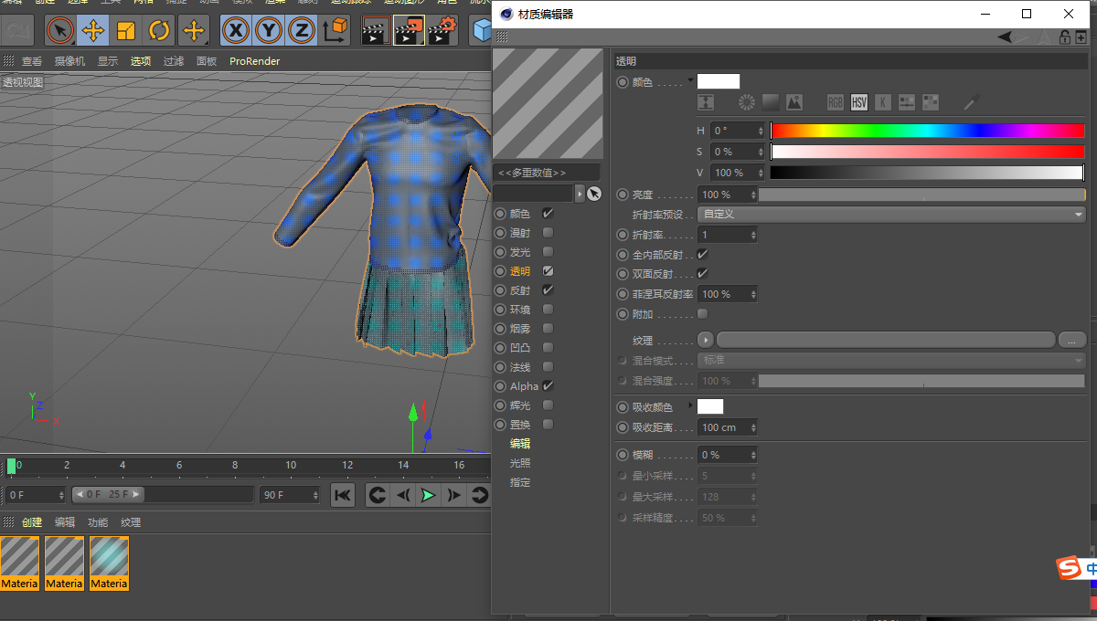Viewport: 1097px width, 621px height.
Task: Pick color with the eyedropper
Action: pos(971,102)
